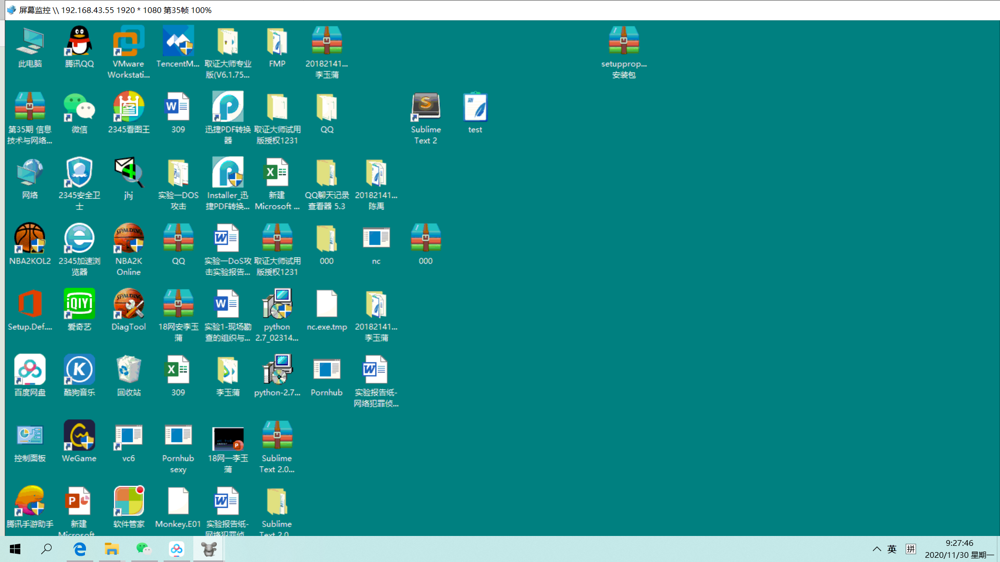Select the Setup.Def... Office file
The image size is (1000, 562).
[30, 310]
